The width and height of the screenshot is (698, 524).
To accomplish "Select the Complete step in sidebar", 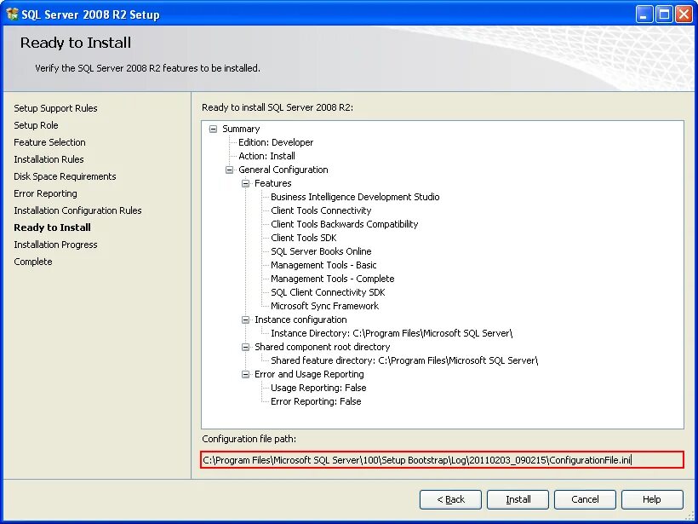I will coord(33,262).
